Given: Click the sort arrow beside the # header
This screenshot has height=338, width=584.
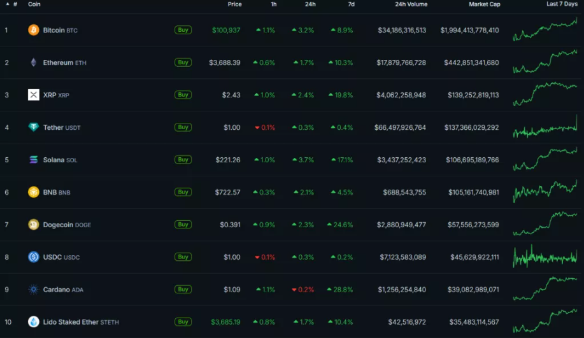Looking at the screenshot, I should (x=8, y=4).
